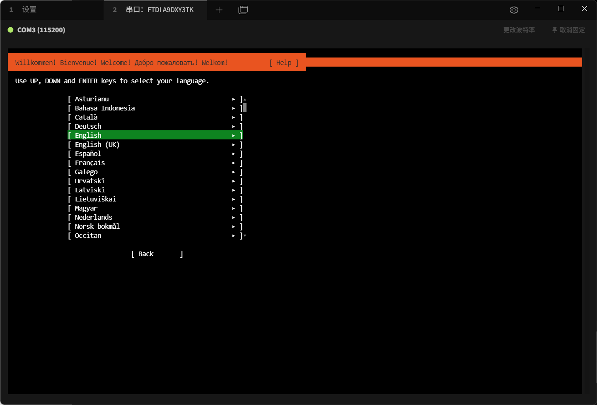597x405 pixels.
Task: Click the unpin icon labeled 取消固定
Action: click(x=555, y=30)
